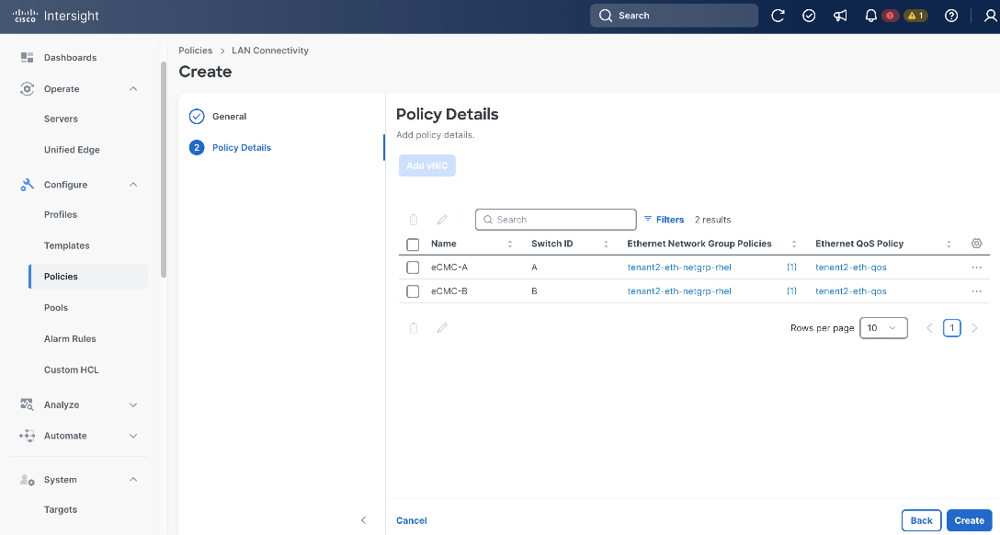Viewport: 1000px width, 535px height.
Task: Click the red critical alarms badge
Action: tap(891, 16)
